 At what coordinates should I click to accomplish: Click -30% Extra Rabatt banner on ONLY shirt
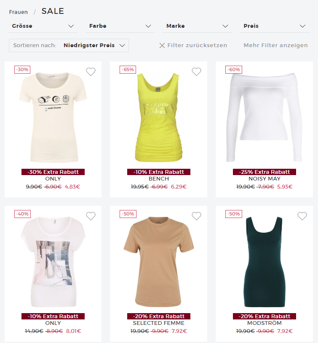53,172
